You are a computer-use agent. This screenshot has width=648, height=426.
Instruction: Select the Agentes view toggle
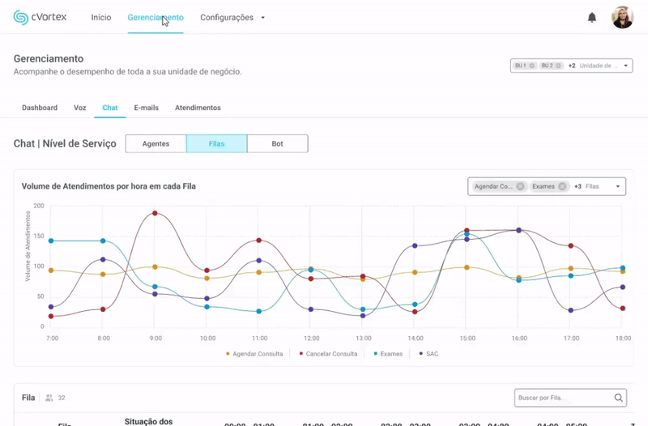(x=156, y=143)
